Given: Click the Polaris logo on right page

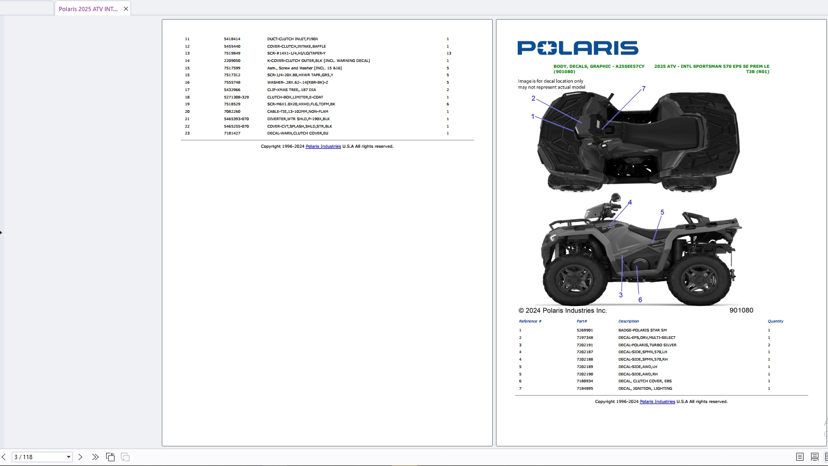Looking at the screenshot, I should point(578,48).
